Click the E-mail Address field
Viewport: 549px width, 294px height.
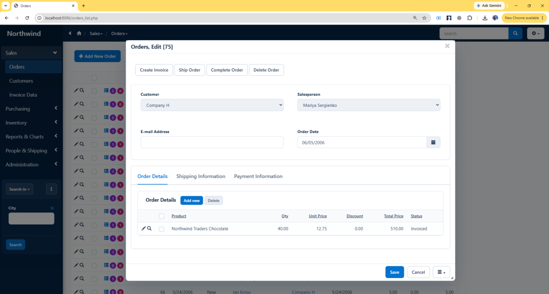pyautogui.click(x=212, y=143)
